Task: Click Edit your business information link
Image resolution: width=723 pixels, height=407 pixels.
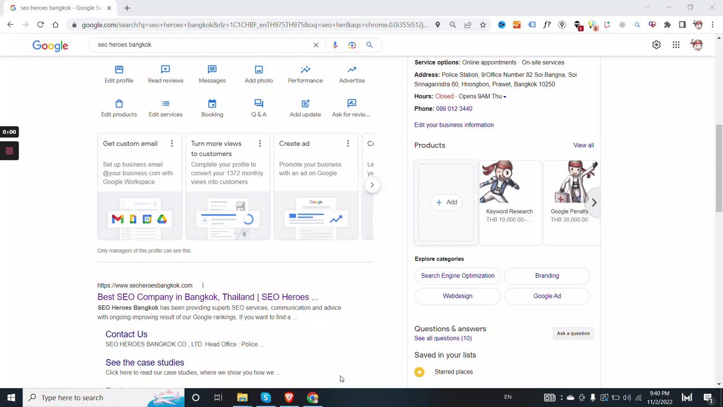Action: [454, 125]
